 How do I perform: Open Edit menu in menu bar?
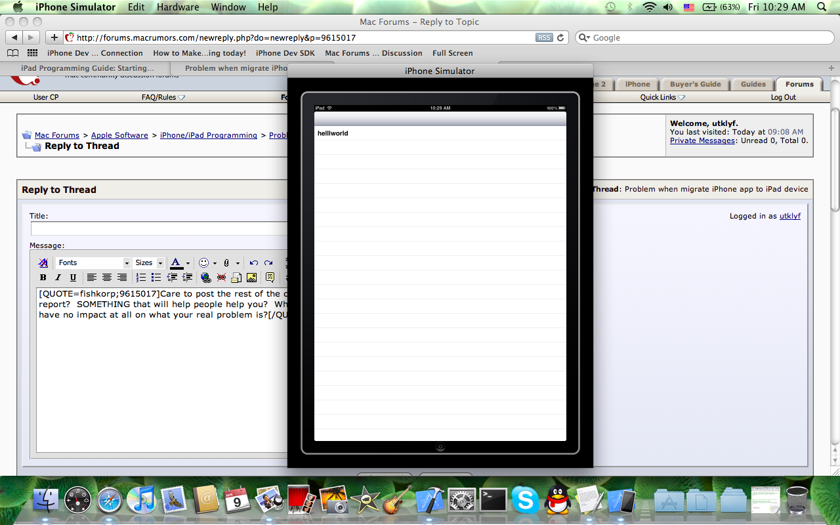click(136, 7)
